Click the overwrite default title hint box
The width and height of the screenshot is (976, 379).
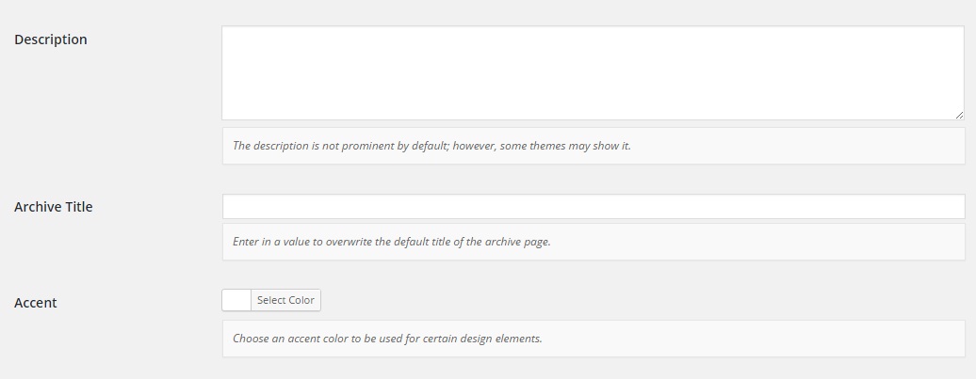594,242
